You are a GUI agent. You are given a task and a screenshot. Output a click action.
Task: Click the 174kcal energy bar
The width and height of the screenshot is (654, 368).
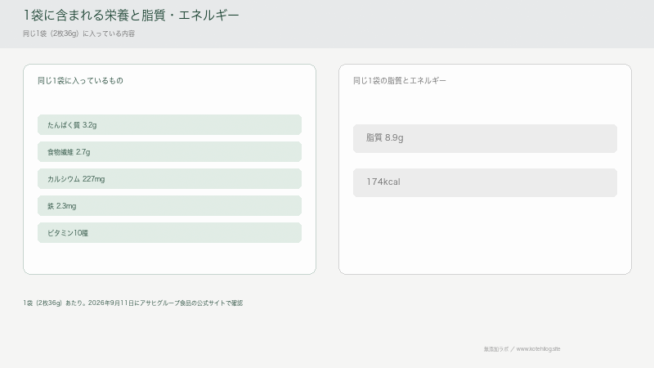(x=485, y=182)
